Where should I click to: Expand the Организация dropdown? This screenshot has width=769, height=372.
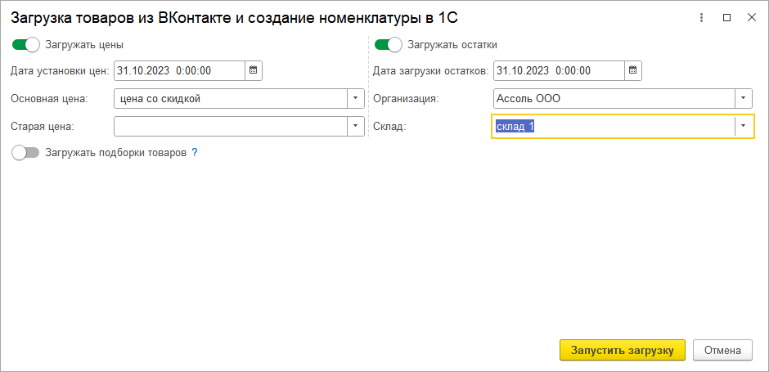coord(743,99)
